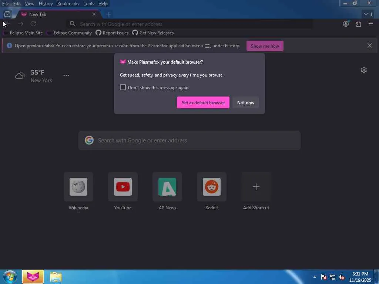Open new tab personalize gear icon
Image resolution: width=379 pixels, height=284 pixels.
[364, 70]
